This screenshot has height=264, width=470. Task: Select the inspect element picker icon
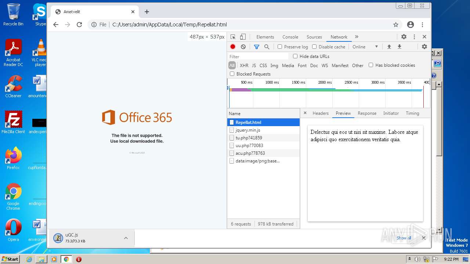click(233, 37)
